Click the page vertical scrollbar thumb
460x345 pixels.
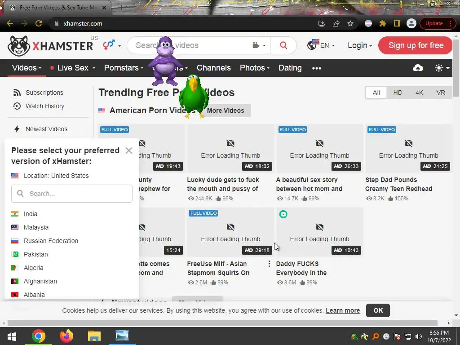pos(456,67)
